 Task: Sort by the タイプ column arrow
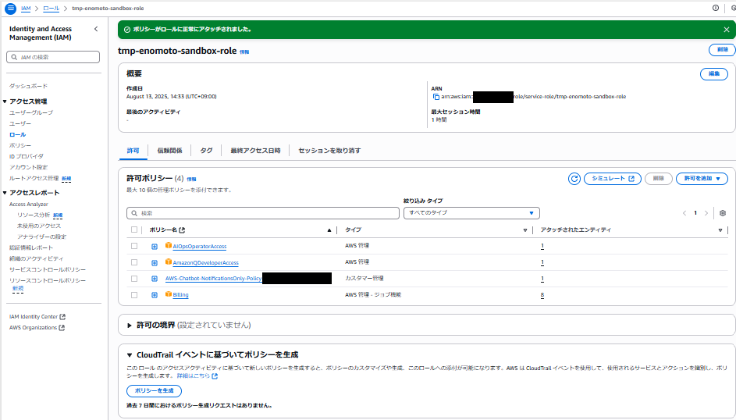click(525, 230)
